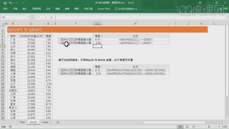The image size is (229, 129).
Task: Open the 审阅 ribbon tab
Action: click(x=67, y=9)
